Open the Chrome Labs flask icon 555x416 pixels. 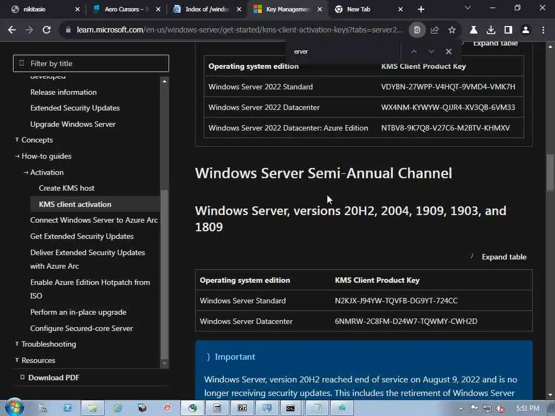[x=474, y=30]
